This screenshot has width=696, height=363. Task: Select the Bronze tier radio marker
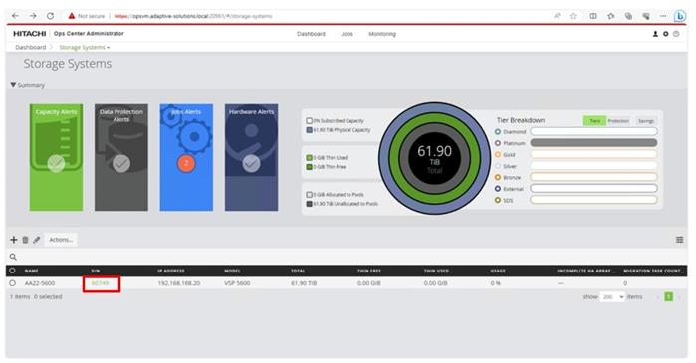click(x=498, y=177)
